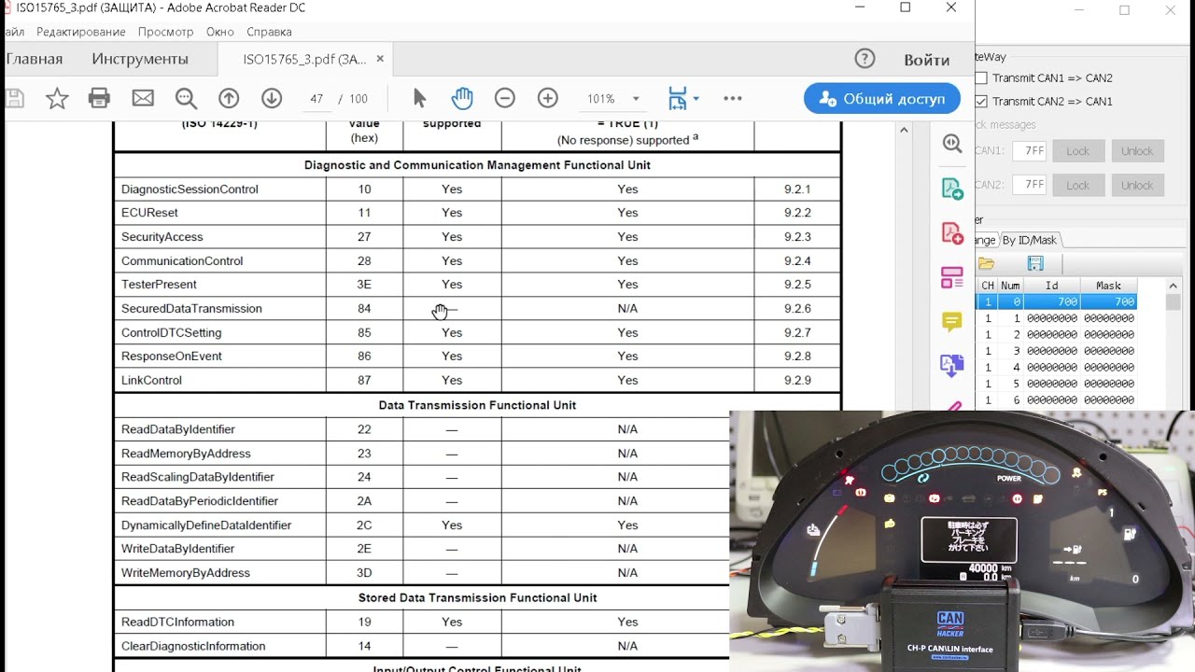Viewport: 1195px width, 672px height.
Task: Click the ECUReset service name
Action: point(149,213)
